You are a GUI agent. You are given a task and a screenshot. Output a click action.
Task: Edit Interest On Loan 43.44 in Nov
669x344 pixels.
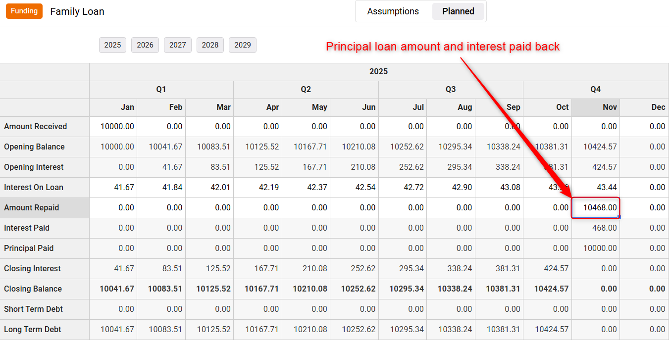pos(596,188)
